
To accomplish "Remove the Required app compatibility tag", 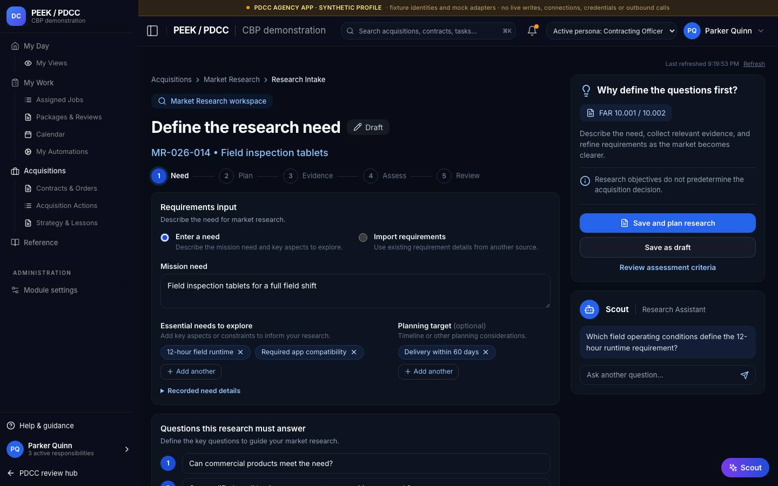I will pyautogui.click(x=354, y=352).
